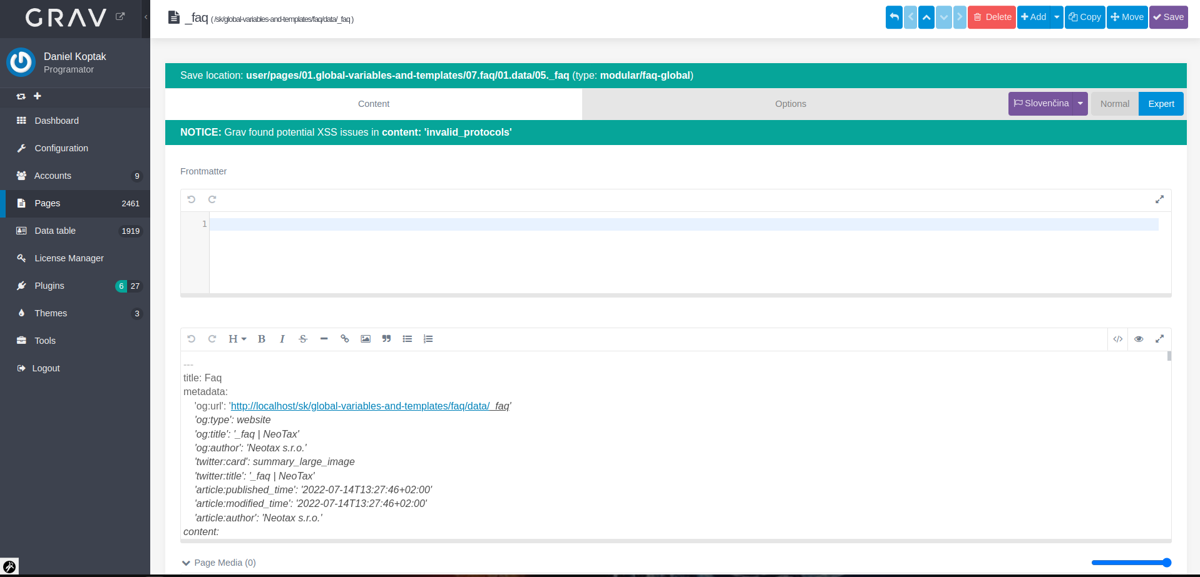Click the quick add plus icon in sidebar
The image size is (1200, 577).
point(38,96)
